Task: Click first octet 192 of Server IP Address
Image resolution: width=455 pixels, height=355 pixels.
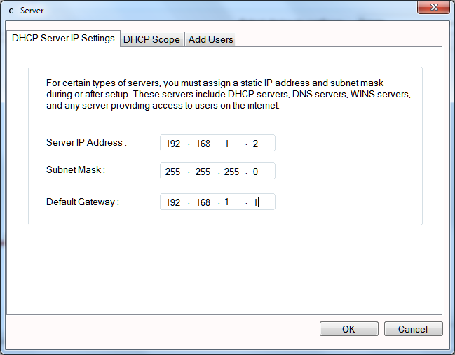Action: click(x=173, y=144)
